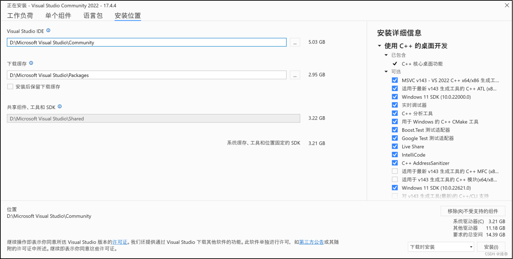Uncheck MSVC v143 - VS 2022 C++ x64/x86 build tools
513x259 pixels.
coord(395,80)
